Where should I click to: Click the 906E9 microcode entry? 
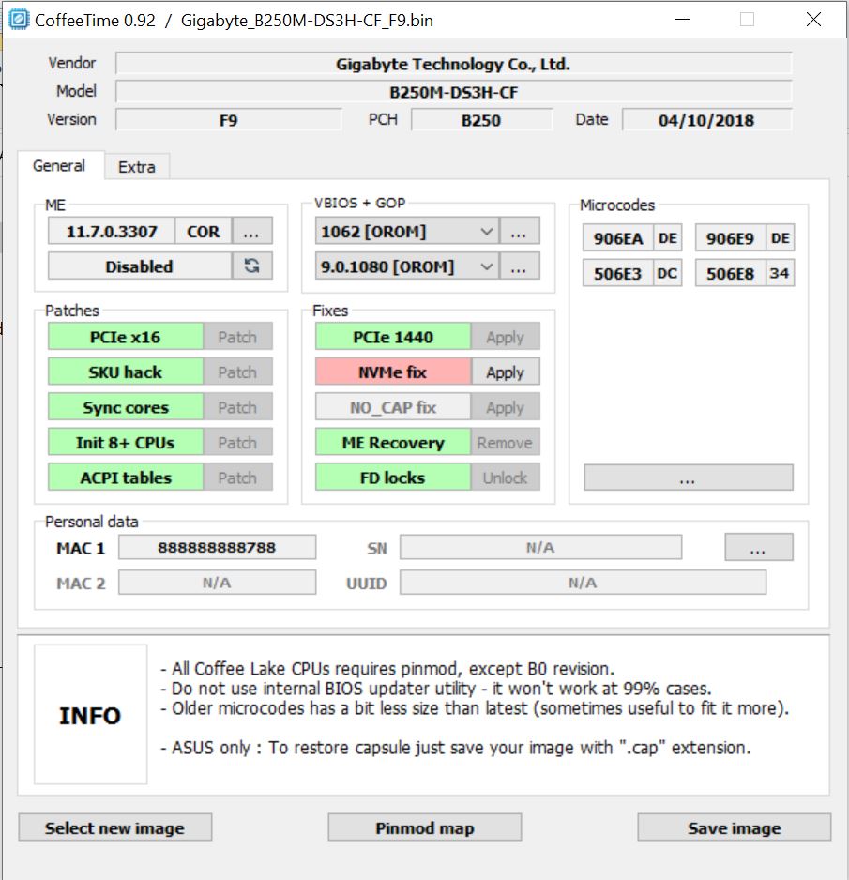coord(731,238)
